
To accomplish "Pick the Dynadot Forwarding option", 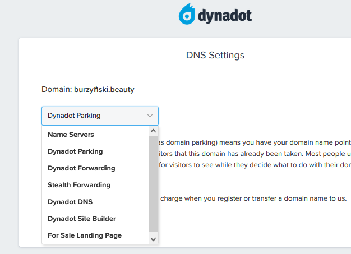I will (x=81, y=168).
